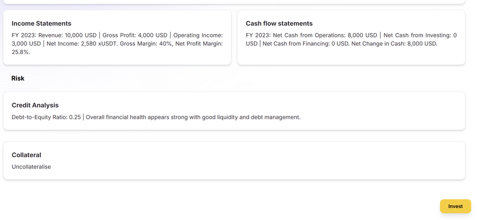478x220 pixels.
Task: Click the Uncollateralise text
Action: coord(31,167)
